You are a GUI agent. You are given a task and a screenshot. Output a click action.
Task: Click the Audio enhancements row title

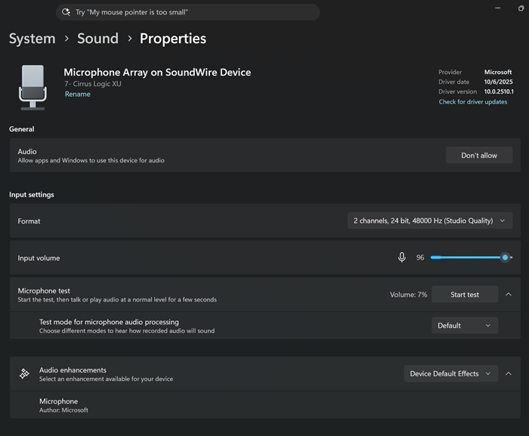point(73,370)
